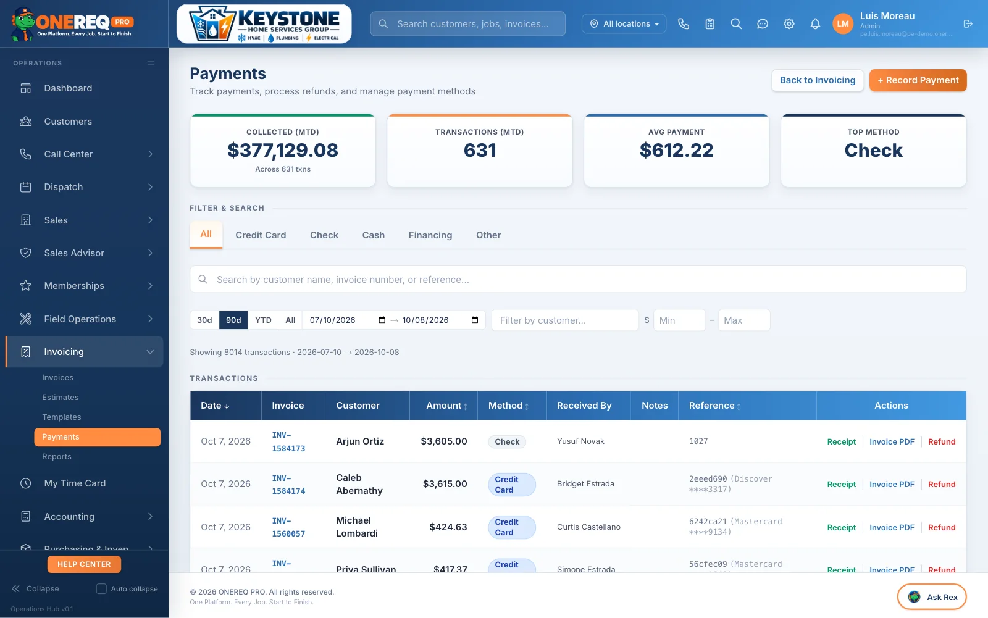Expand the Sales Advisor menu chevron

[150, 253]
